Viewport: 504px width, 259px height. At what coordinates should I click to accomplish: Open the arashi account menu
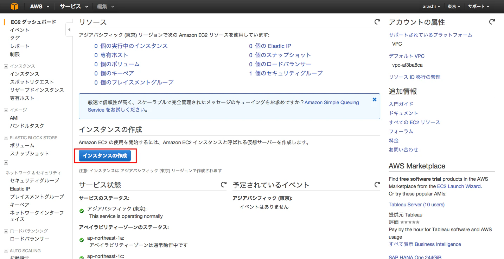(432, 6)
